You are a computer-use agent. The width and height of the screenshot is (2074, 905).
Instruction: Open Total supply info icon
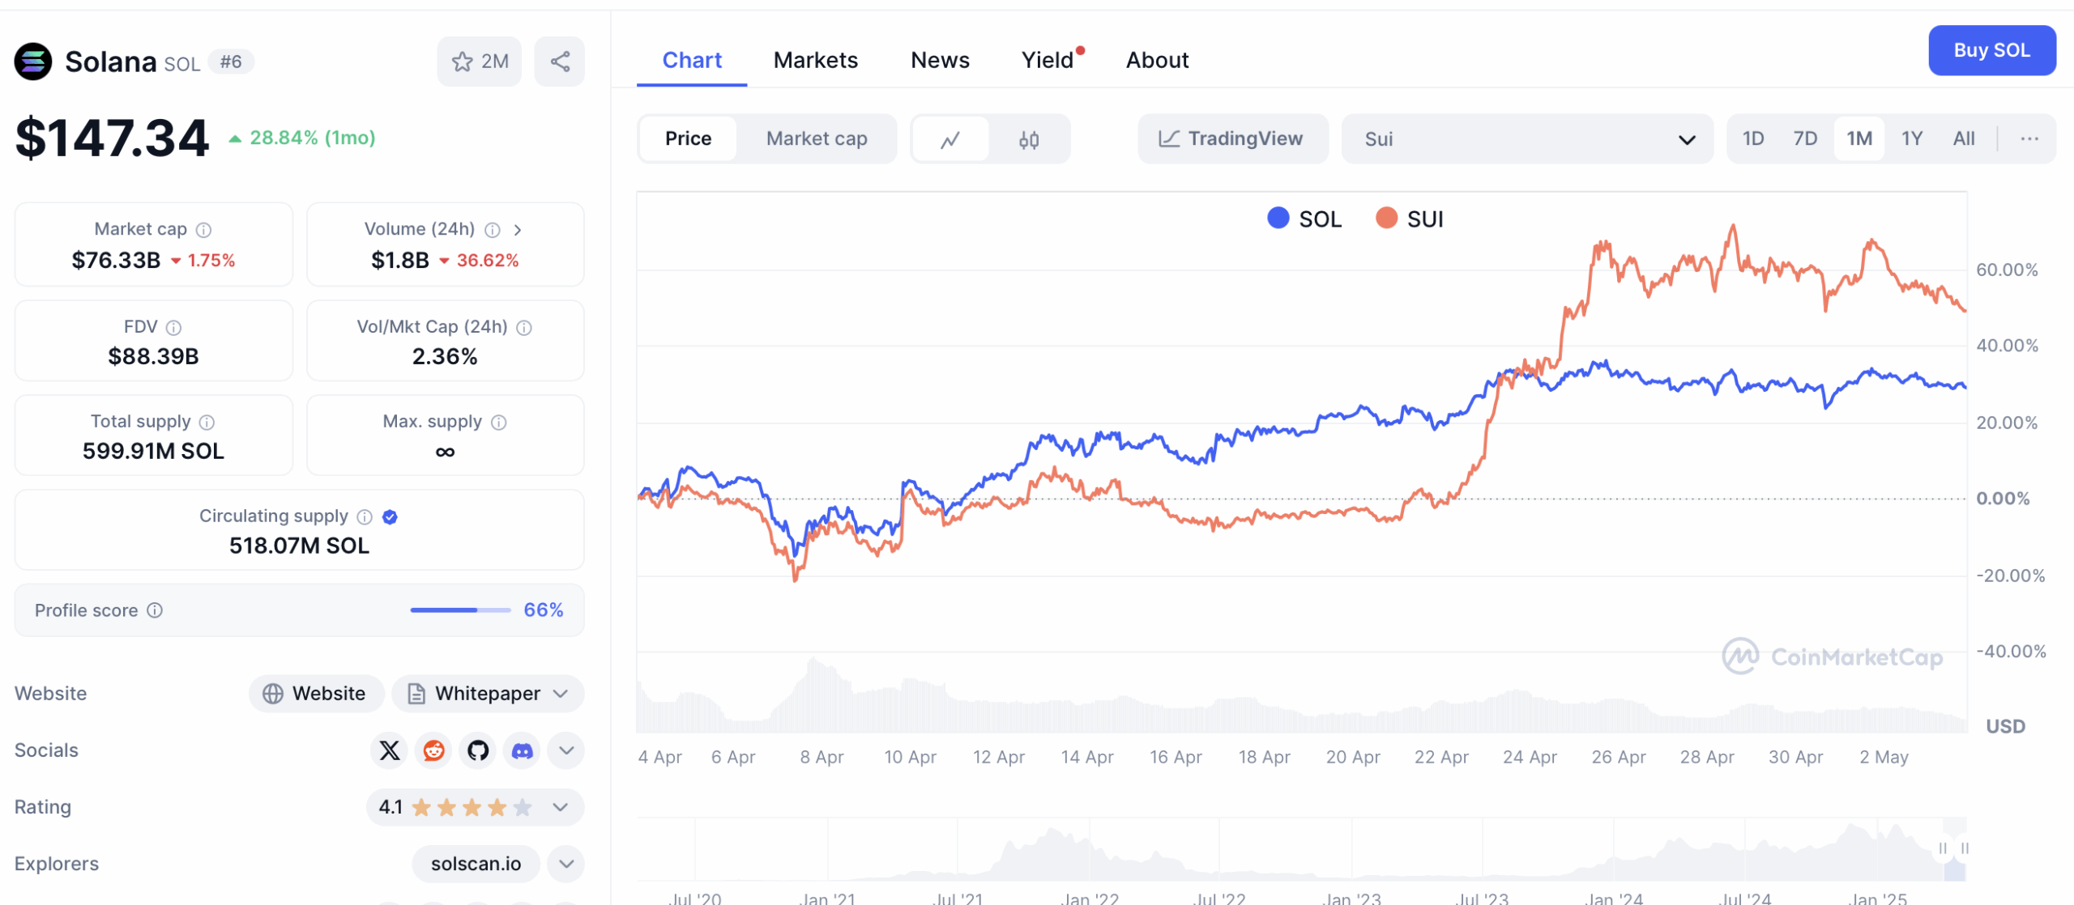pos(207,422)
